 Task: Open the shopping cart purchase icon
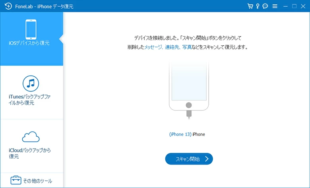[250, 6]
